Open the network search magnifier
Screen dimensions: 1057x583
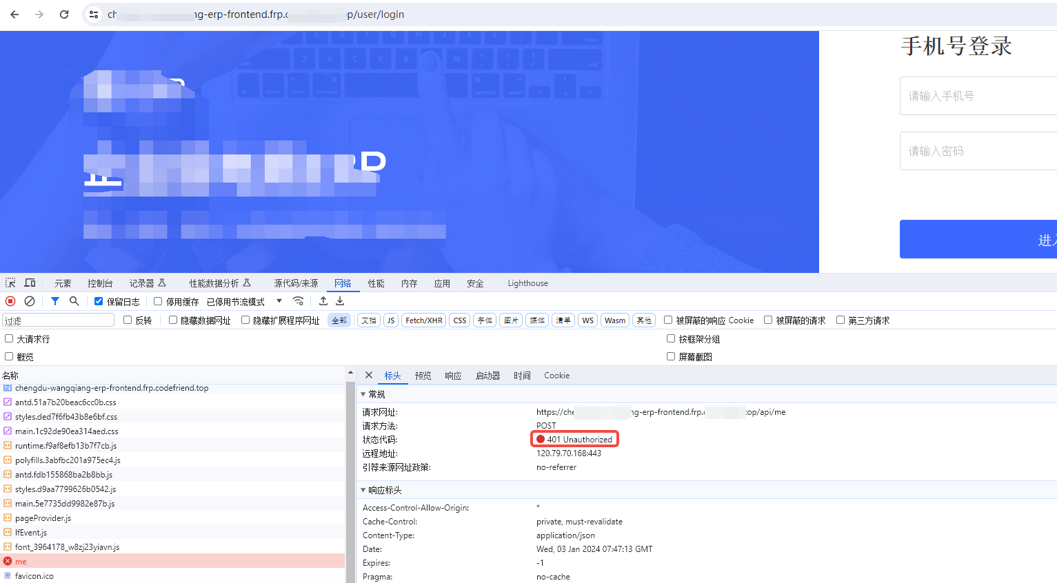point(74,301)
